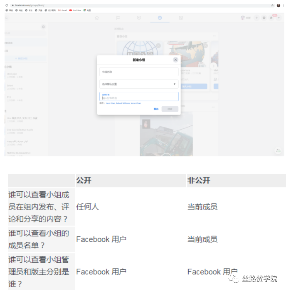
Task: Click the greyed-out create group button
Action: (170, 109)
